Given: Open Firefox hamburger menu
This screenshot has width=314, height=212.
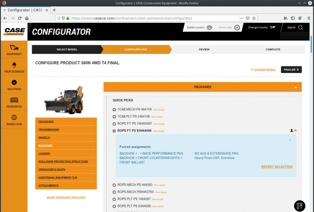Looking at the screenshot, I should click(x=309, y=18).
